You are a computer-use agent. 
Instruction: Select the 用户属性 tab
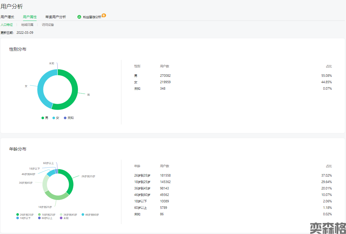(30, 17)
